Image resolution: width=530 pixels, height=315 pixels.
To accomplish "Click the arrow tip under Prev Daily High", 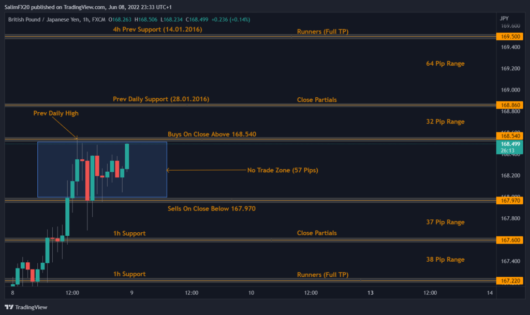I will click(77, 138).
